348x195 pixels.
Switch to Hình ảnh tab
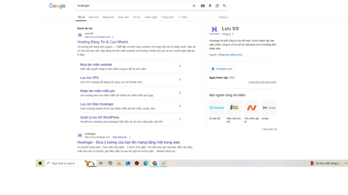[x=93, y=17]
